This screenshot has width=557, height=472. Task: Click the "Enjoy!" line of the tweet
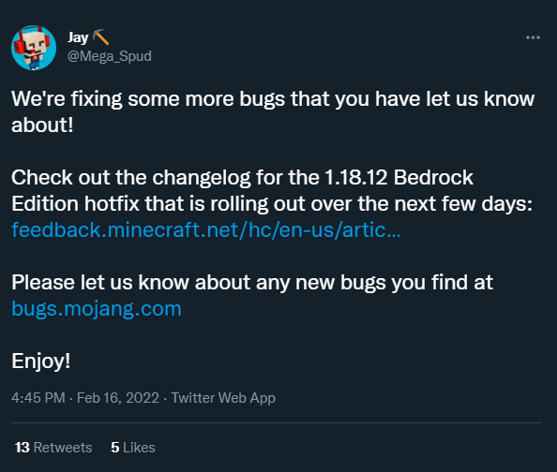pos(41,361)
